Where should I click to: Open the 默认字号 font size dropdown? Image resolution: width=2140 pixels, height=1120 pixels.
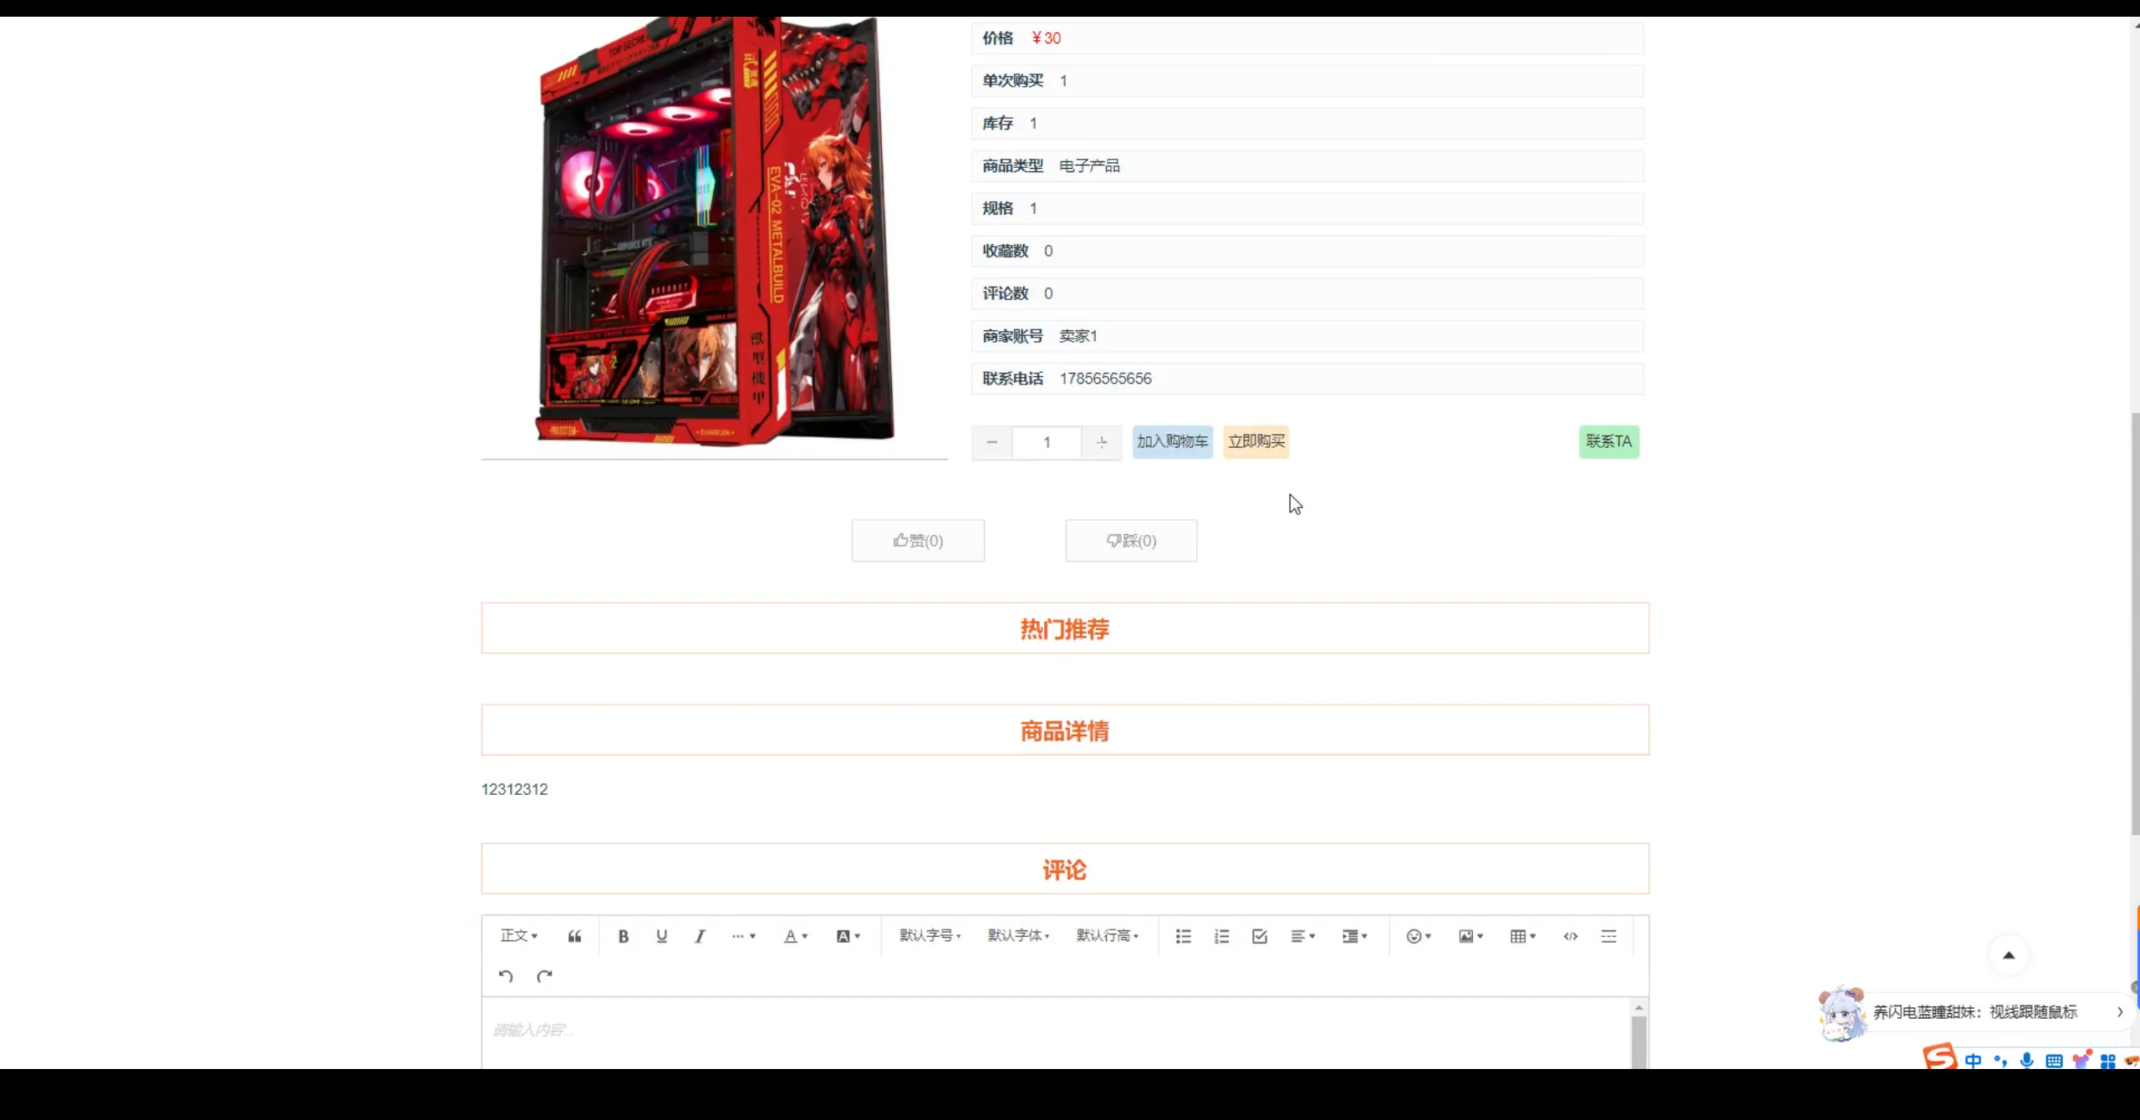(930, 936)
